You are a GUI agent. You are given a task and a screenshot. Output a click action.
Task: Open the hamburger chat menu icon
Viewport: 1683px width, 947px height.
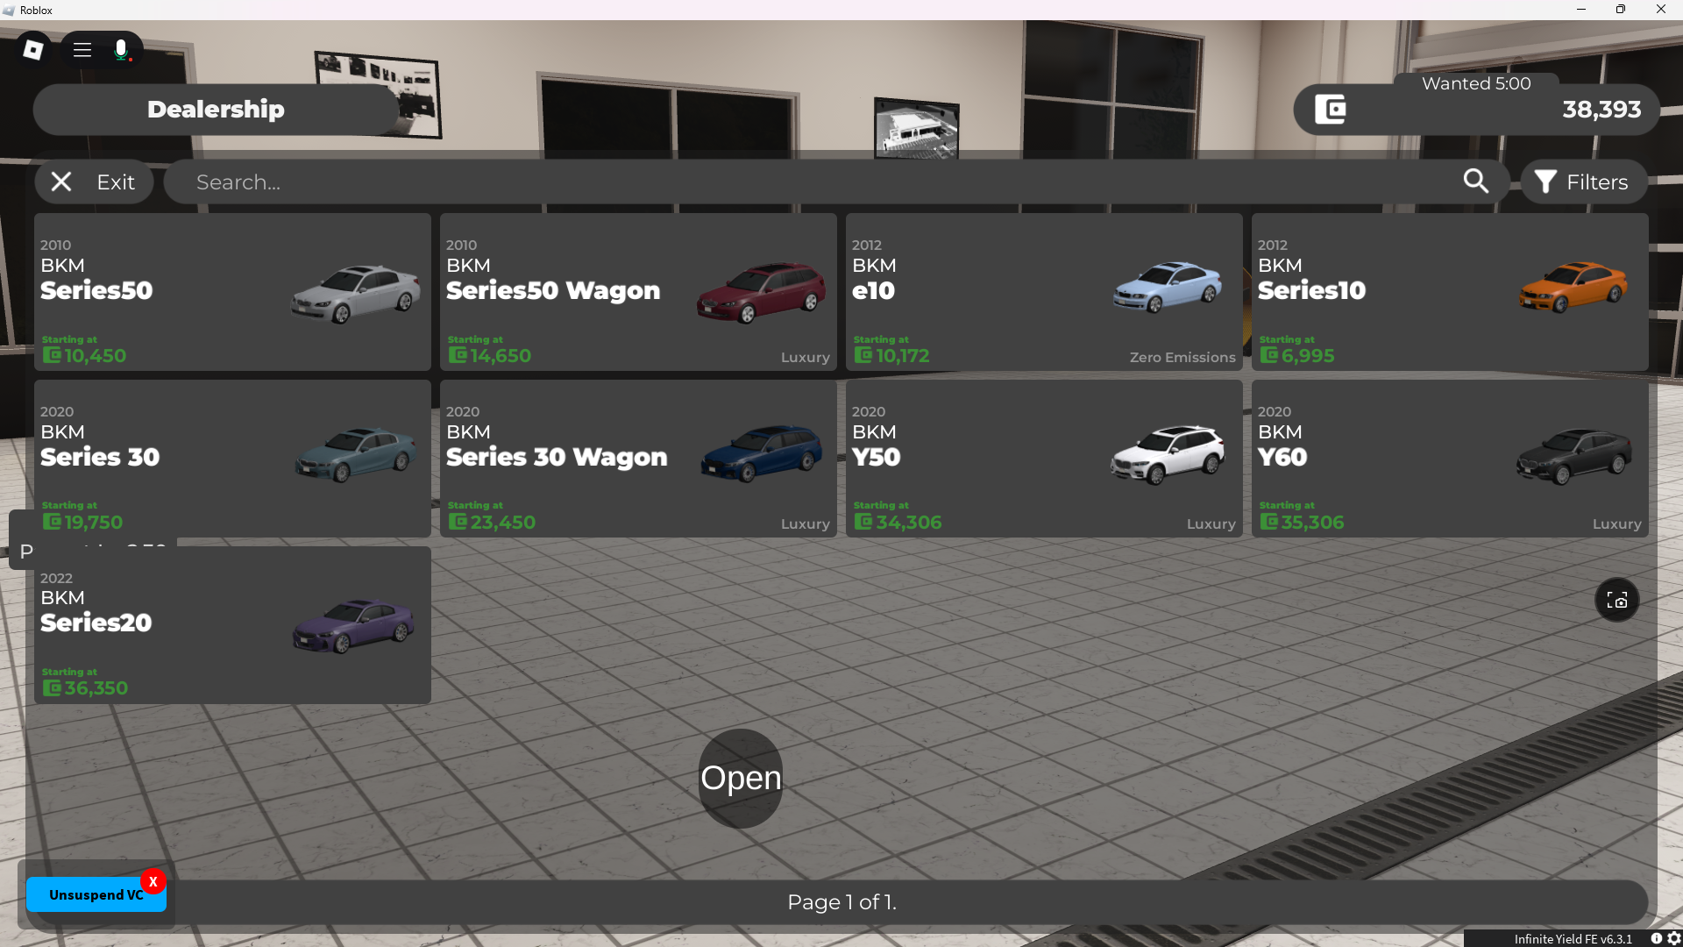coord(82,50)
